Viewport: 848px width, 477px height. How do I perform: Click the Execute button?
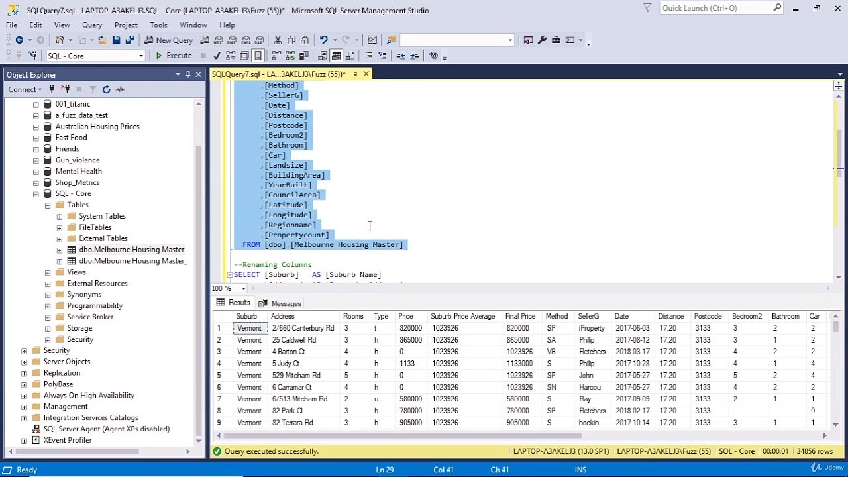point(174,56)
